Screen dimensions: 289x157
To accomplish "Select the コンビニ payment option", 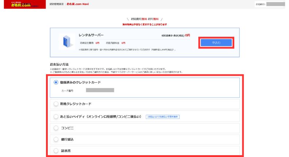I will coord(56,128).
